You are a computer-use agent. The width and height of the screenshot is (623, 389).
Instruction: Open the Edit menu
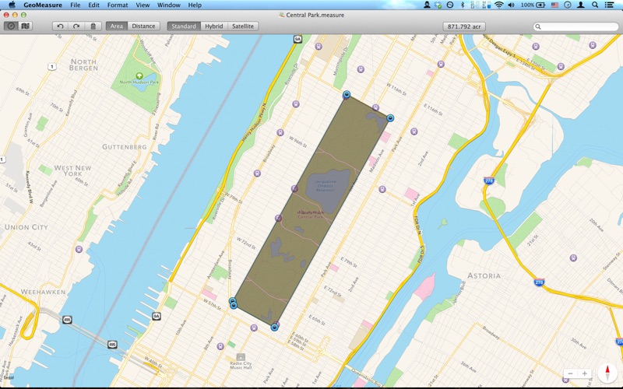click(x=93, y=5)
